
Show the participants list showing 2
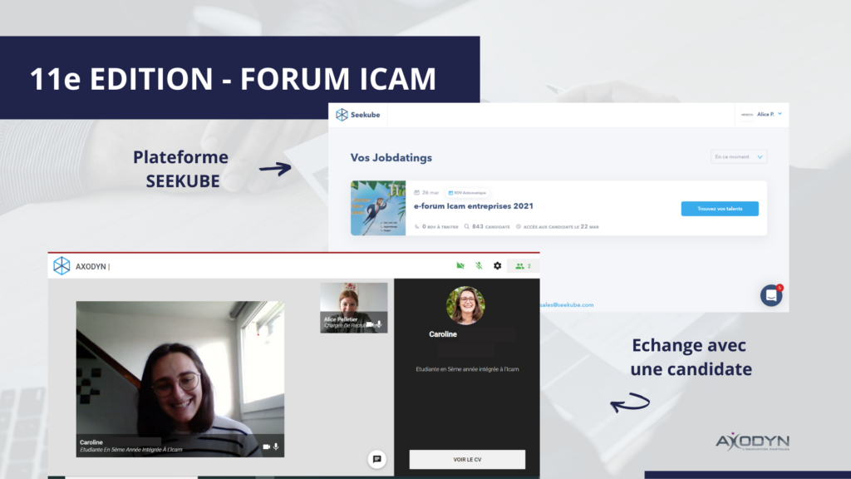524,266
